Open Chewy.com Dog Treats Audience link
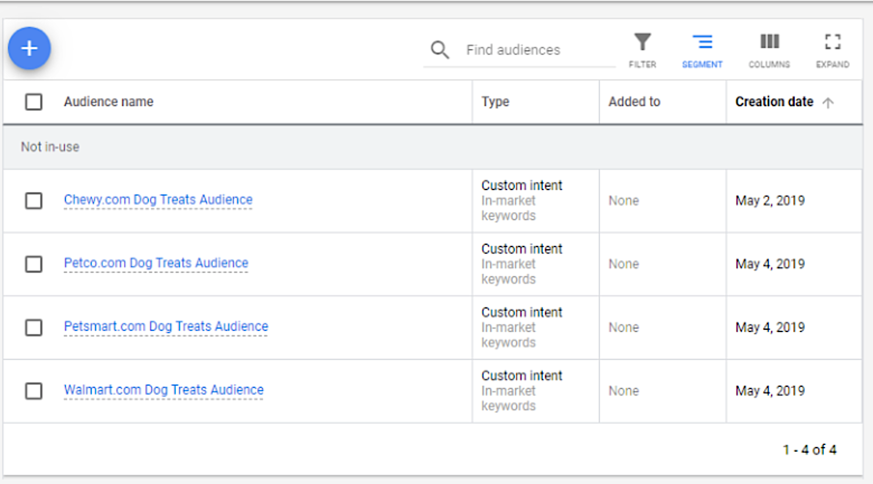Screen dimensions: 873x484 coord(158,200)
